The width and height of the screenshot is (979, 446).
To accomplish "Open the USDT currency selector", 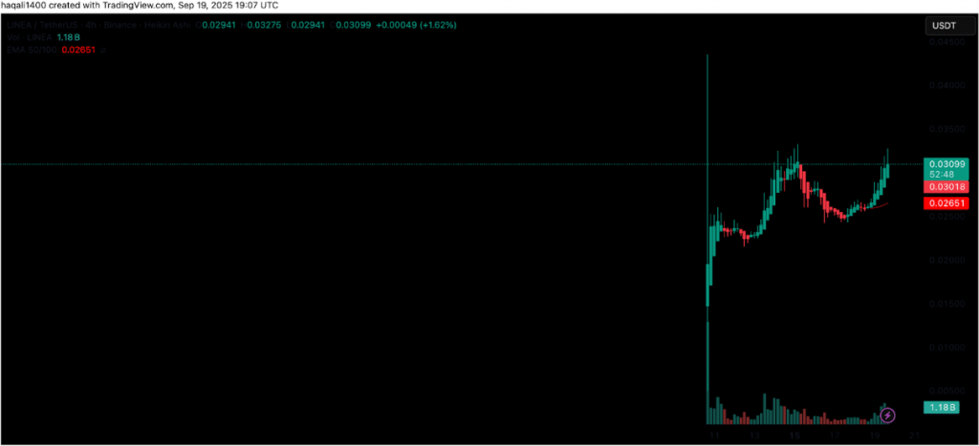I will tap(946, 27).
